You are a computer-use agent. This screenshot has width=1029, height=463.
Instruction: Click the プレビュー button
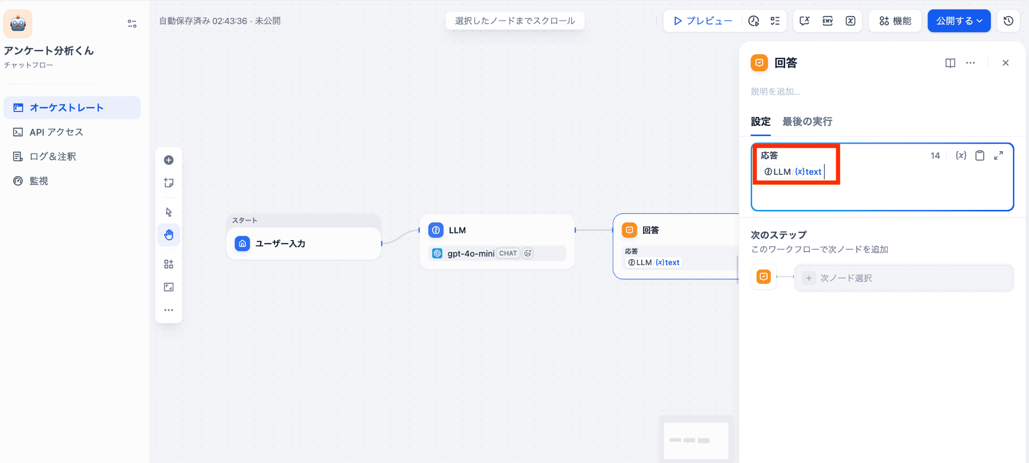coord(703,21)
